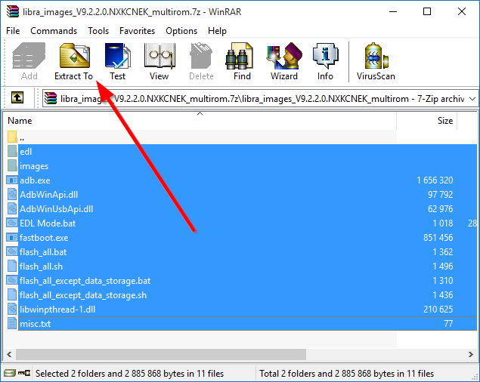The width and height of the screenshot is (480, 382).
Task: Close the WinRAR window
Action: pyautogui.click(x=462, y=11)
